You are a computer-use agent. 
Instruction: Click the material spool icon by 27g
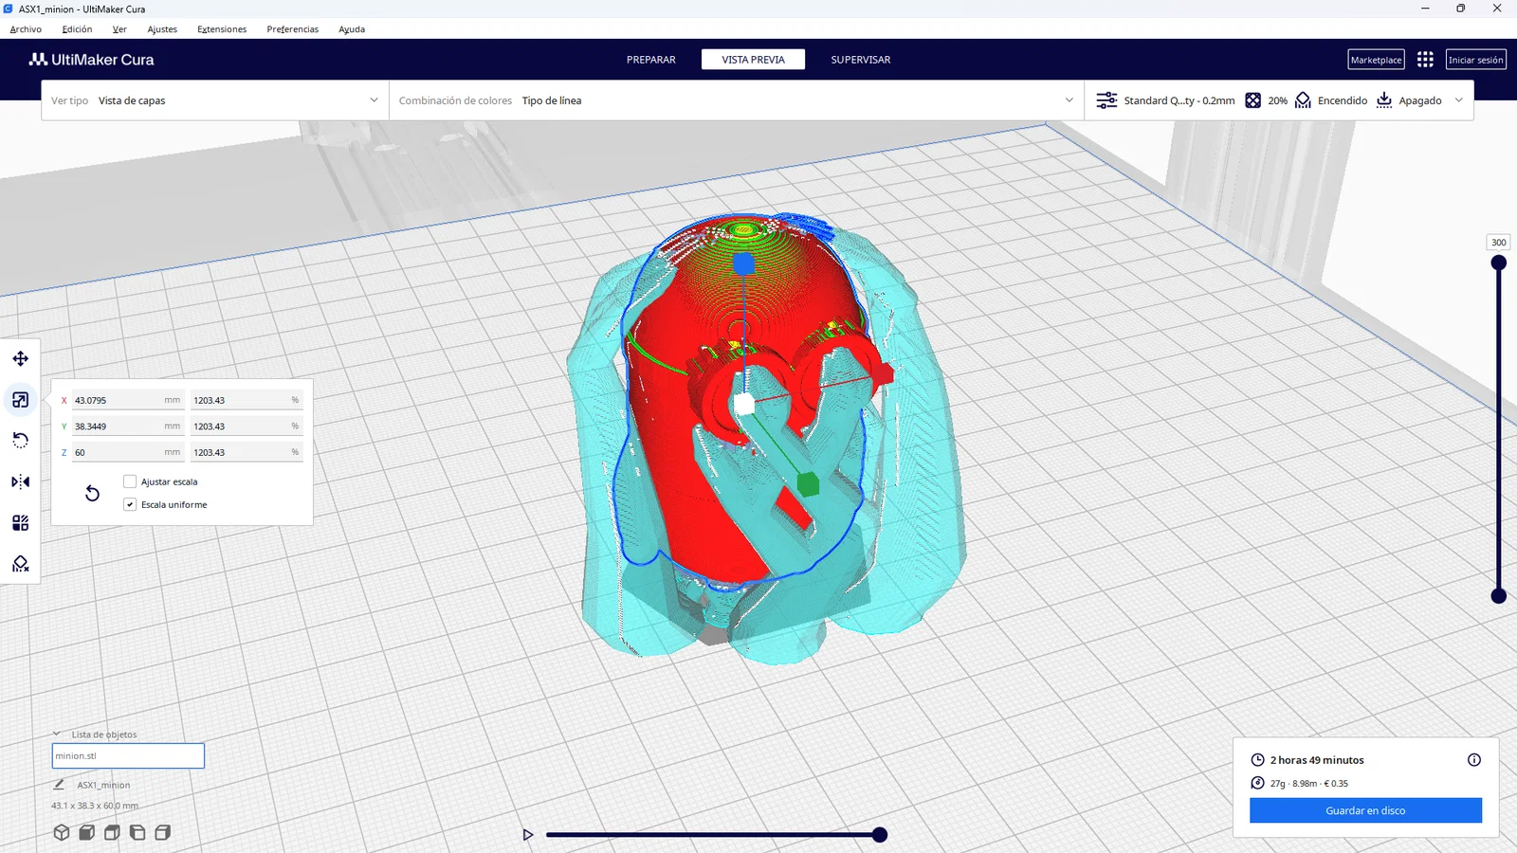click(1257, 783)
